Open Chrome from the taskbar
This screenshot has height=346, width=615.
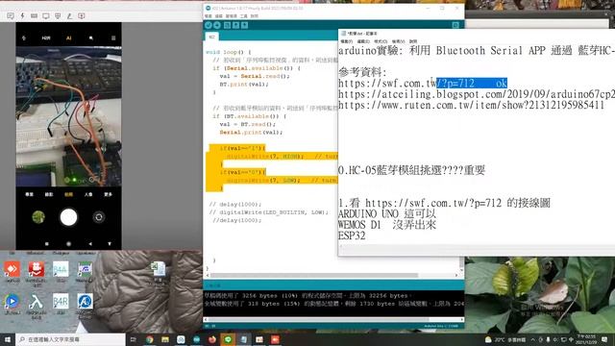(150, 339)
